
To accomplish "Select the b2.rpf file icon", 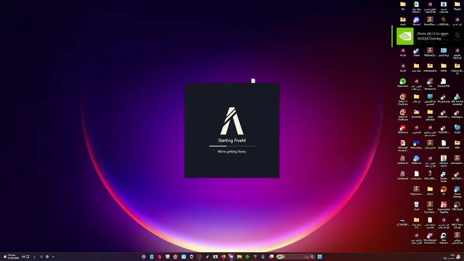I will coord(403,68).
